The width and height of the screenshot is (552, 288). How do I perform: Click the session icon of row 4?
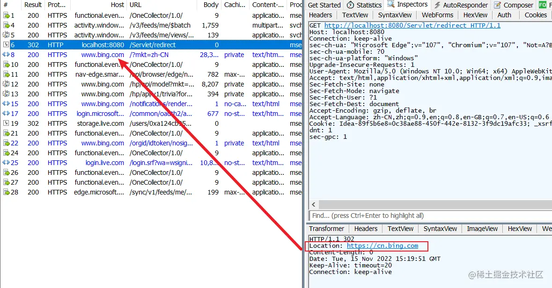click(7, 25)
